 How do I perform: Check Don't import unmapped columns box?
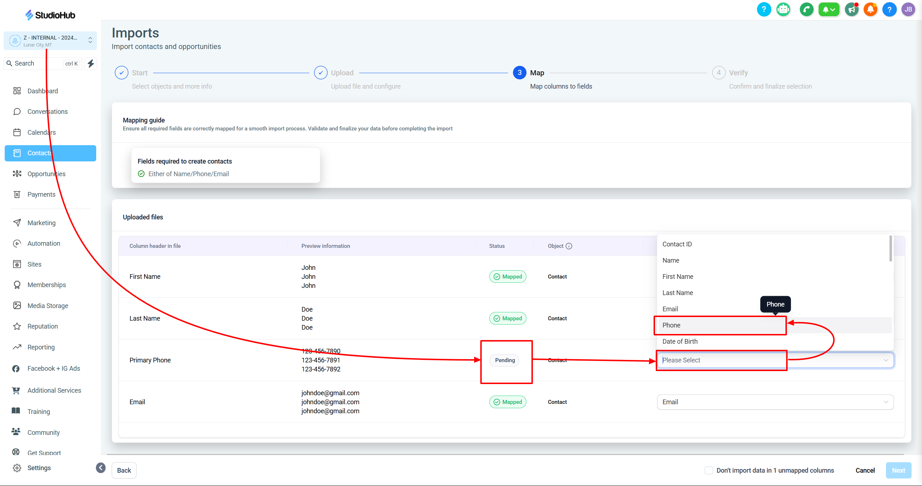pyautogui.click(x=708, y=470)
